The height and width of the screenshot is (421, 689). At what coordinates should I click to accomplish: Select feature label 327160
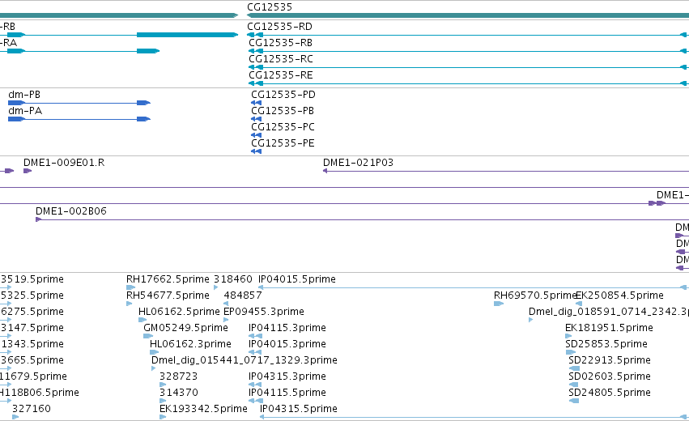pos(32,410)
